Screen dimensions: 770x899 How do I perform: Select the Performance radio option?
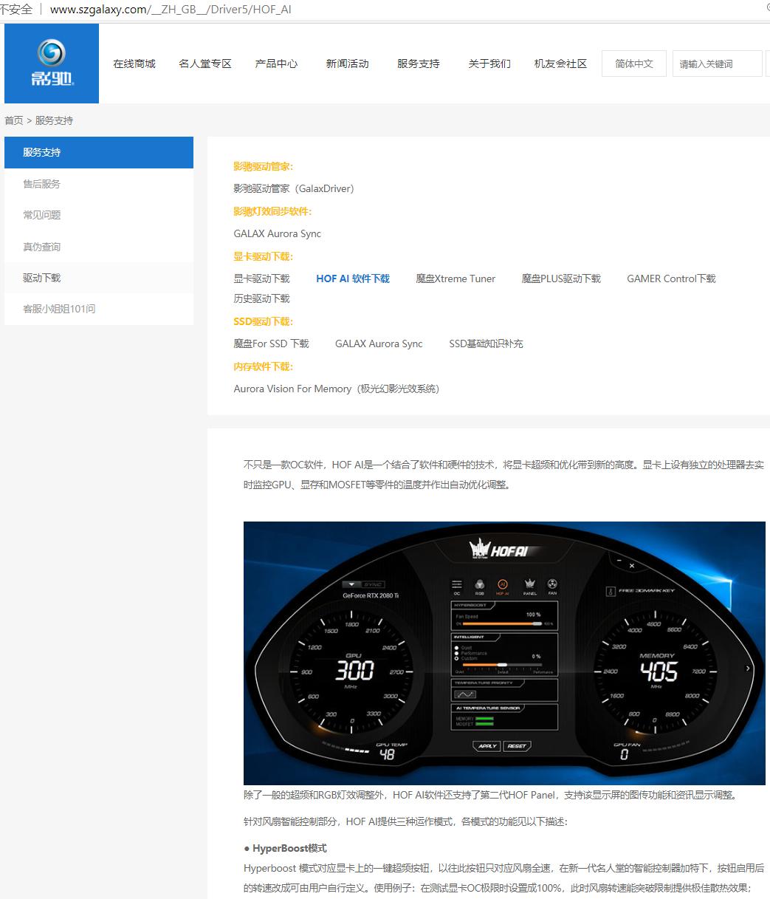click(x=457, y=653)
